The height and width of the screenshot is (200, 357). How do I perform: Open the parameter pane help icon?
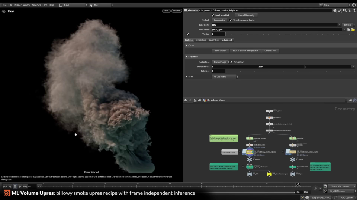[x=354, y=10]
